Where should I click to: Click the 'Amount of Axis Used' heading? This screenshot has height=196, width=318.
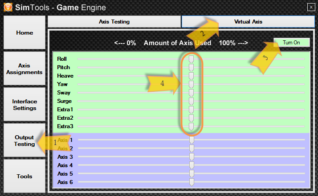177,43
